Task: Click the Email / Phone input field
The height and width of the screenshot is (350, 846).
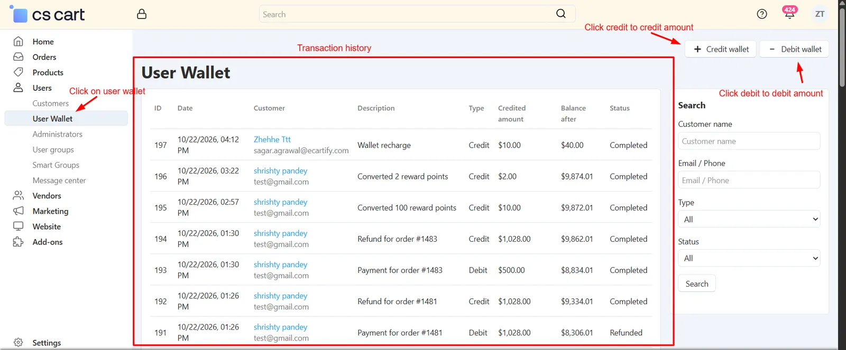Action: [x=749, y=180]
